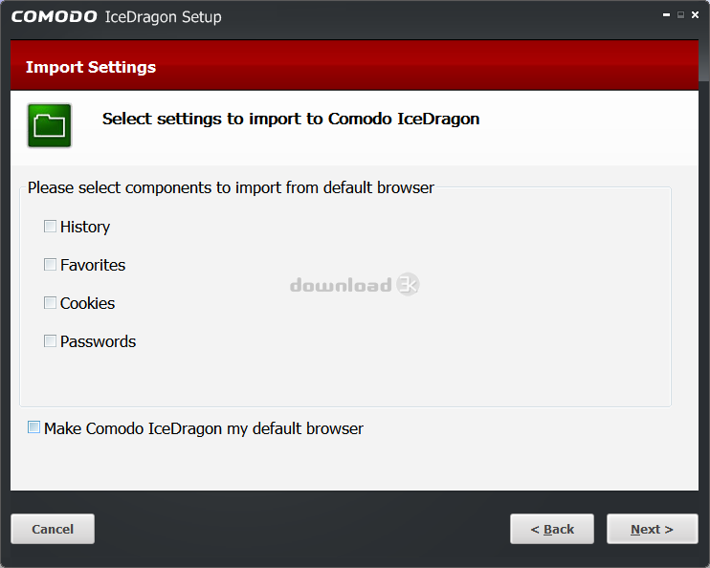The width and height of the screenshot is (710, 568).
Task: Click the COMODO logo in title bar
Action: (x=55, y=17)
